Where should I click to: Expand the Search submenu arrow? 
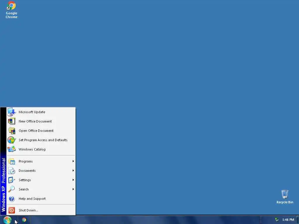[73, 189]
